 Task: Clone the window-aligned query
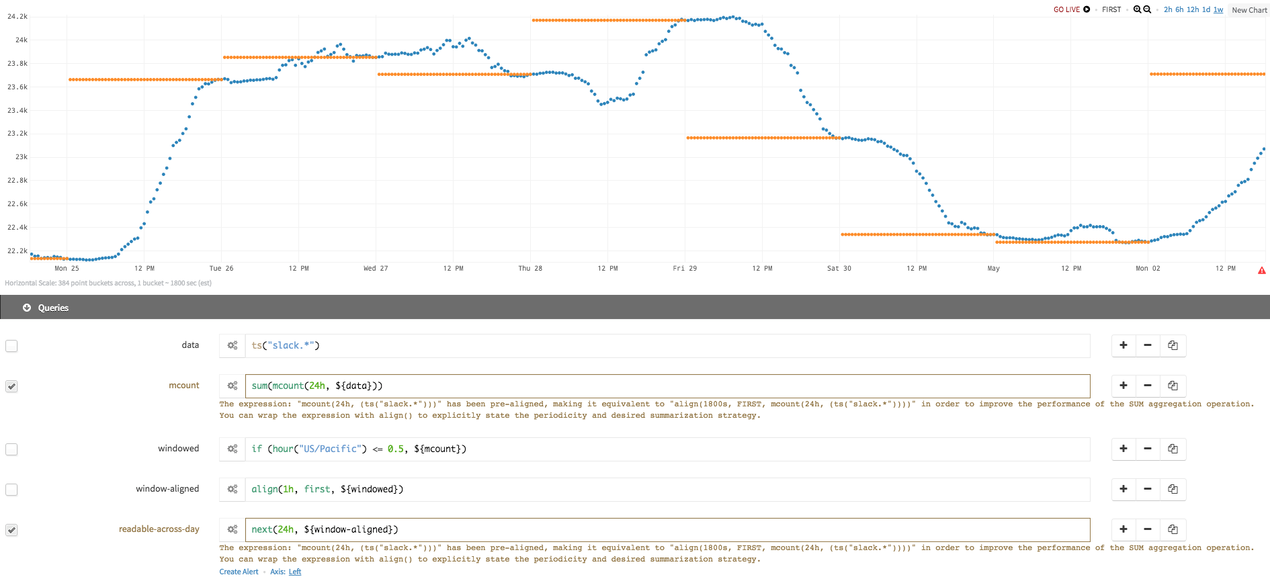point(1173,489)
